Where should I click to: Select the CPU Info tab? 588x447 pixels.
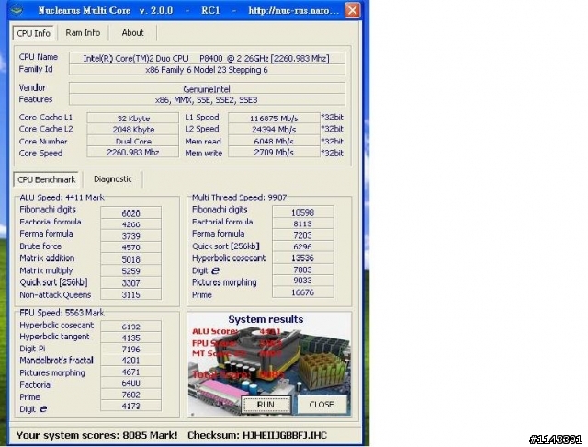click(x=33, y=33)
